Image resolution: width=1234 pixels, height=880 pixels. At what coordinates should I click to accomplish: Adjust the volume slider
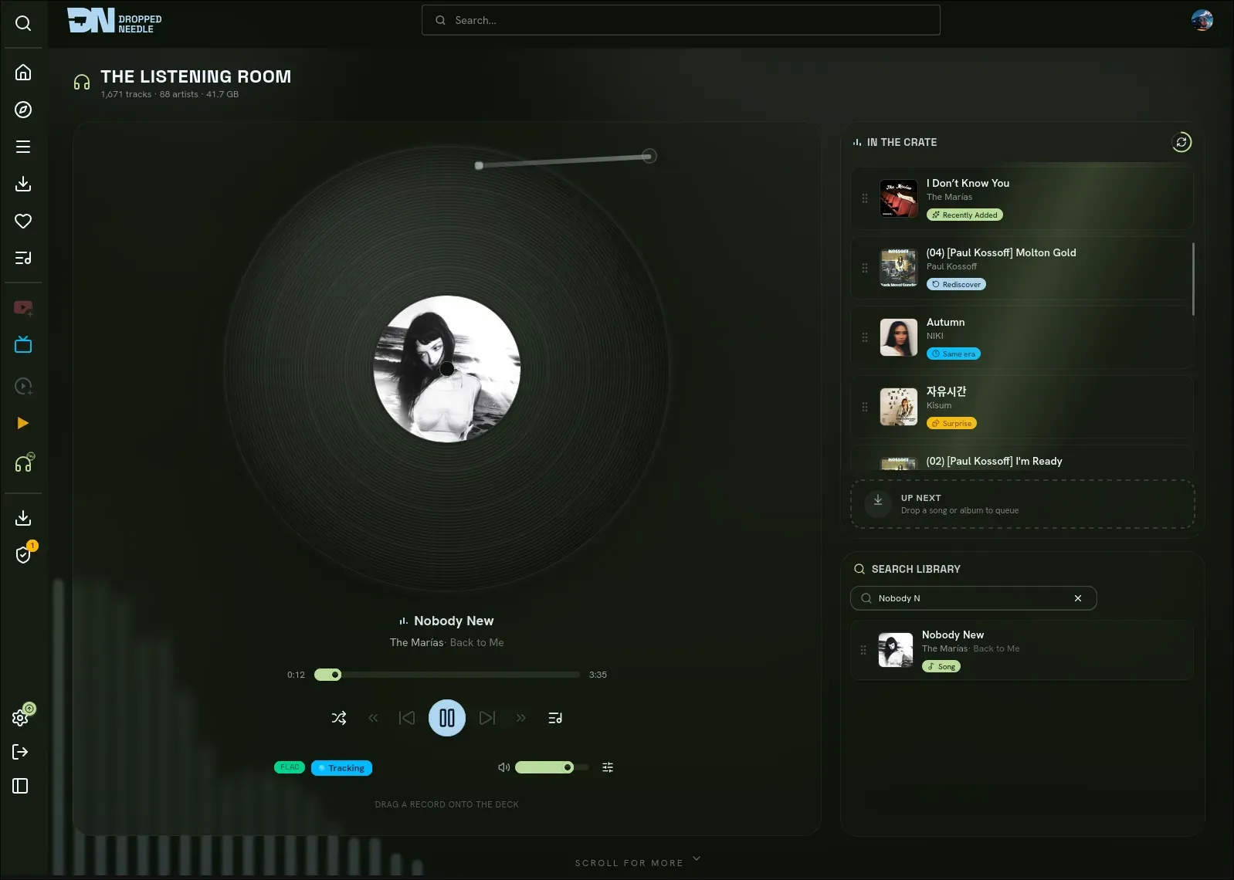(551, 767)
